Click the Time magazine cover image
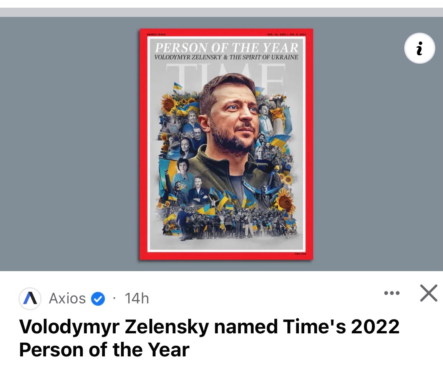This screenshot has height=366, width=443. [226, 144]
